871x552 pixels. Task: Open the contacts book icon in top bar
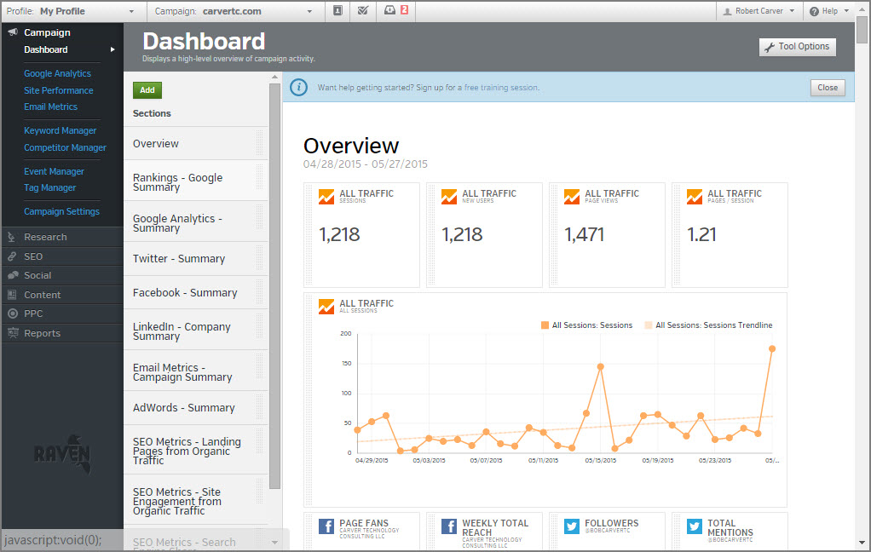pos(337,10)
